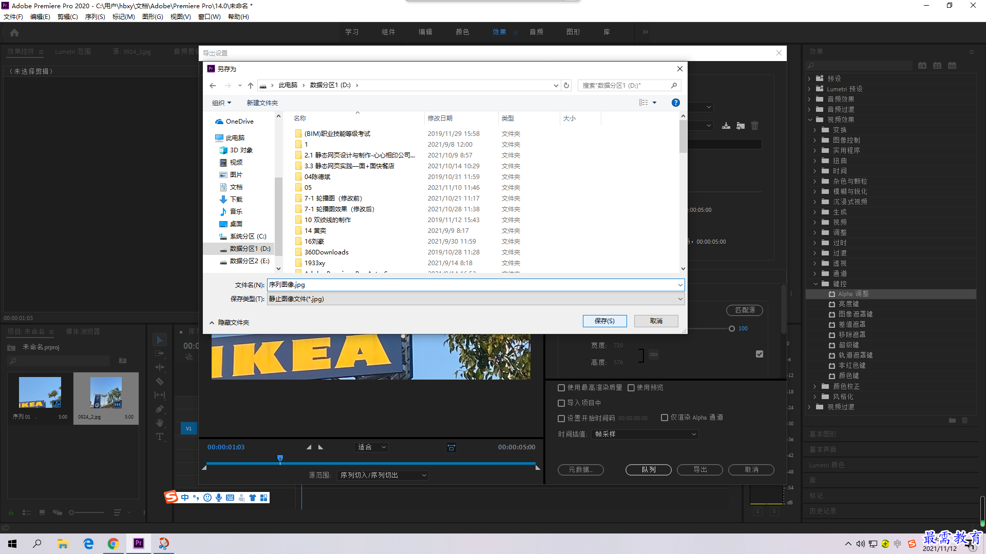Open the Window menu
This screenshot has width=986, height=554.
pyautogui.click(x=209, y=17)
